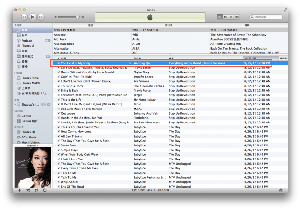The width and height of the screenshot is (300, 210).
Task: Select All-Time Greatest Hits album
Action: click(x=249, y=44)
